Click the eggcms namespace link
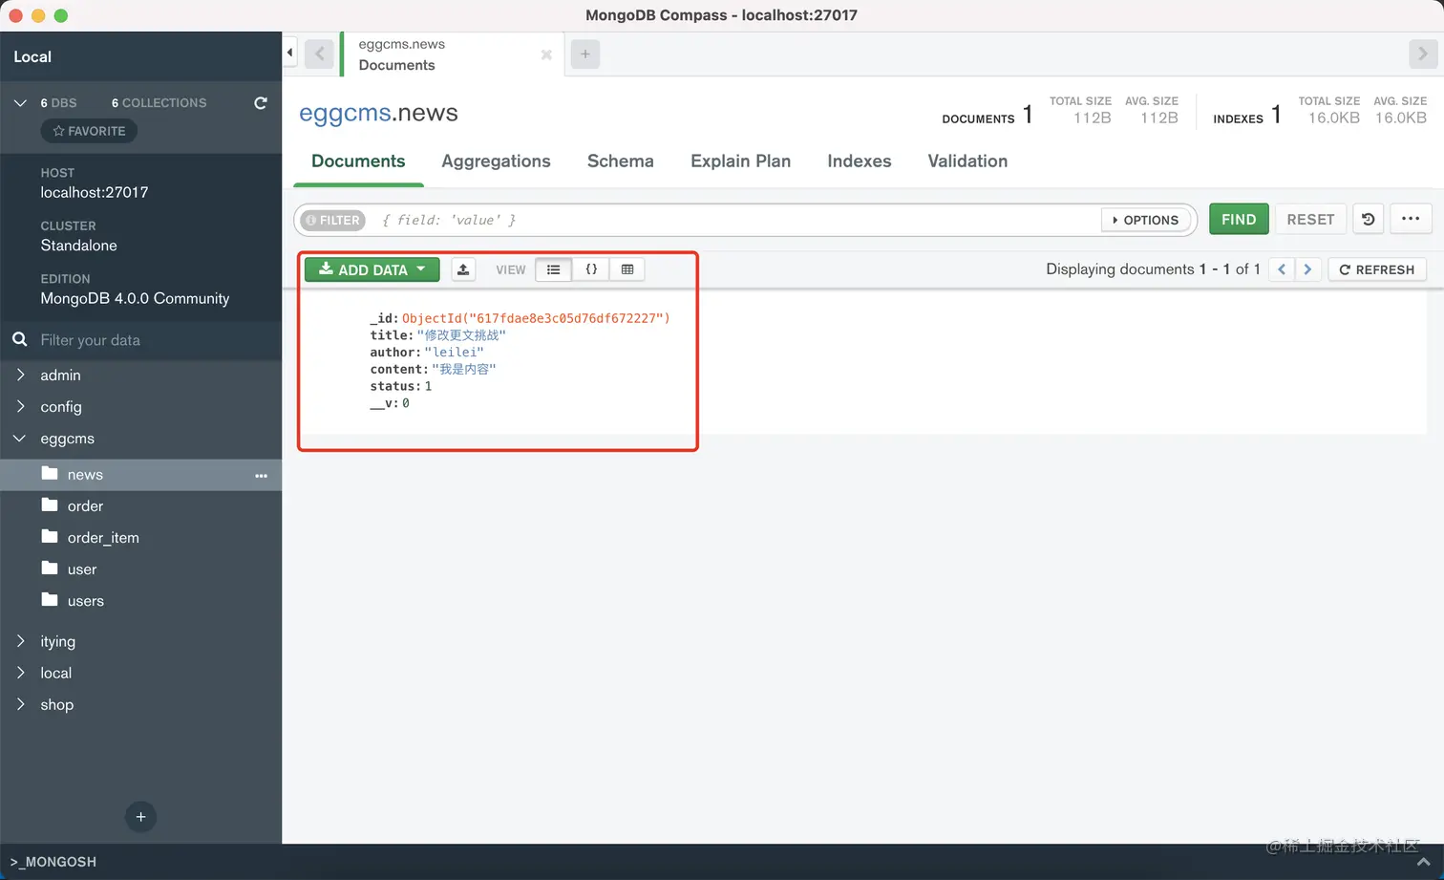The height and width of the screenshot is (880, 1444). coord(344,113)
